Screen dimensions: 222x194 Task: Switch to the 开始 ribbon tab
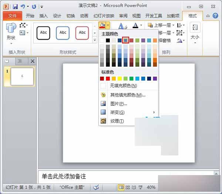30,16
